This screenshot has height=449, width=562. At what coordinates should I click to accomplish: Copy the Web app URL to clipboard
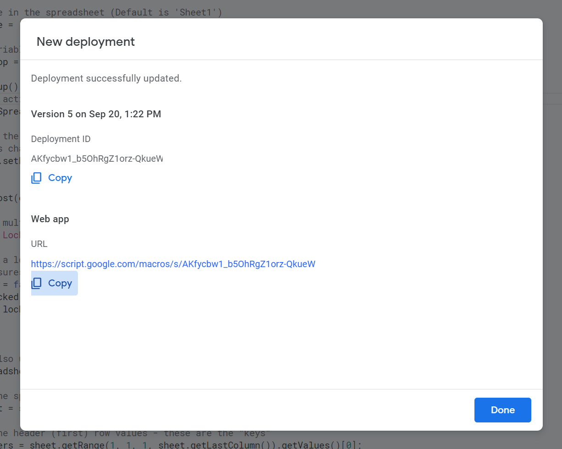point(54,283)
